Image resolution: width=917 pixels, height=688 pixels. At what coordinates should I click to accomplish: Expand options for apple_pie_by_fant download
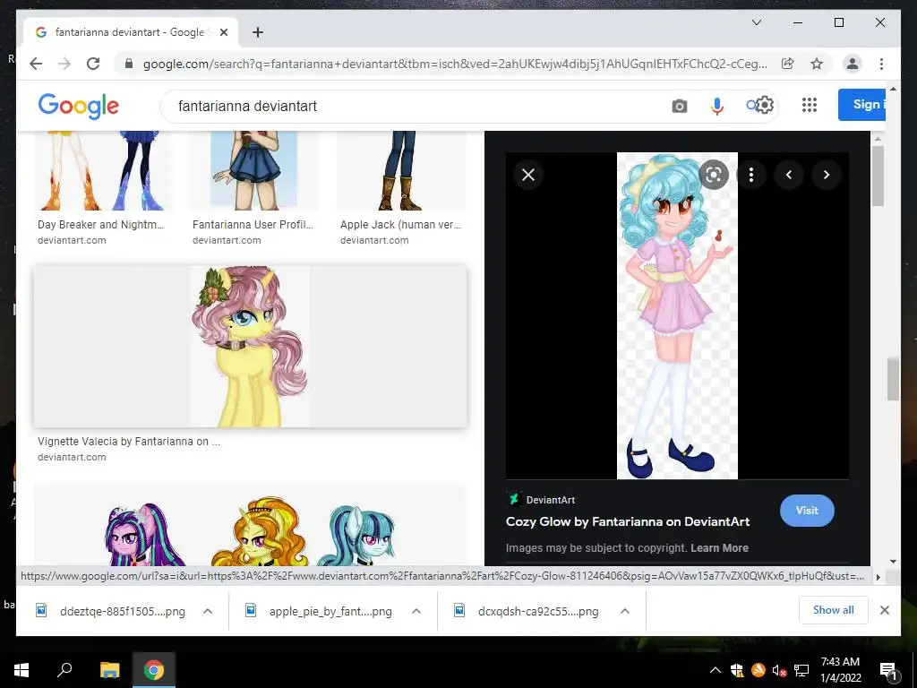416,611
